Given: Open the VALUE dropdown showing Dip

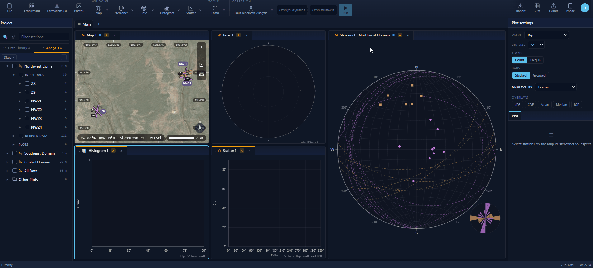Looking at the screenshot, I should [x=547, y=35].
